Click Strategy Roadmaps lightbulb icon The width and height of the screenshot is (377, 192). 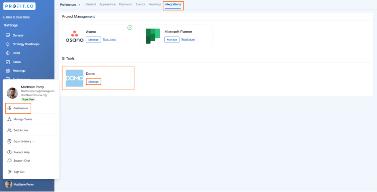coord(7,44)
